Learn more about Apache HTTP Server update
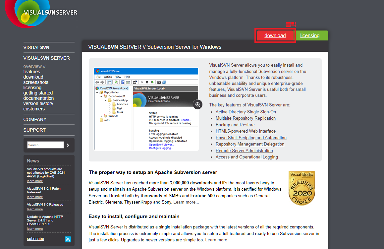384x249 pixels. tap(35, 229)
